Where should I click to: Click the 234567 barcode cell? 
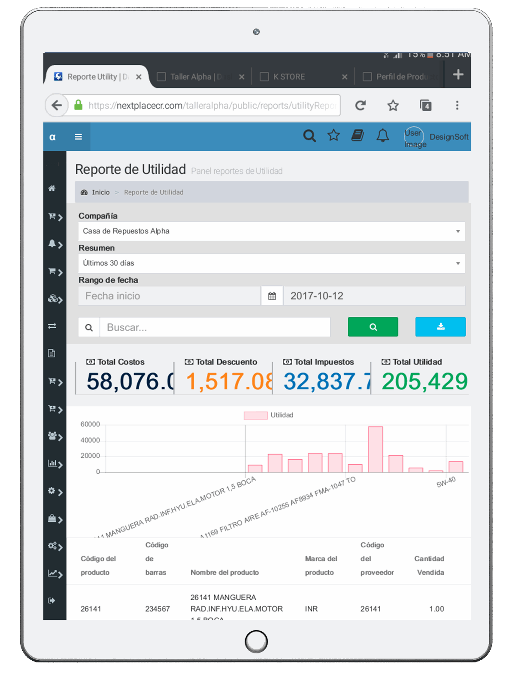[158, 609]
